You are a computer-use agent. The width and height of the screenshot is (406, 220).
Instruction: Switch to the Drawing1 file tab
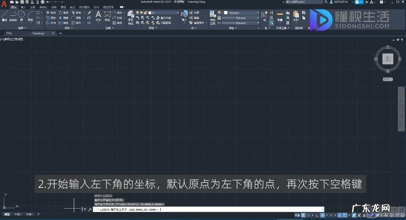38,33
